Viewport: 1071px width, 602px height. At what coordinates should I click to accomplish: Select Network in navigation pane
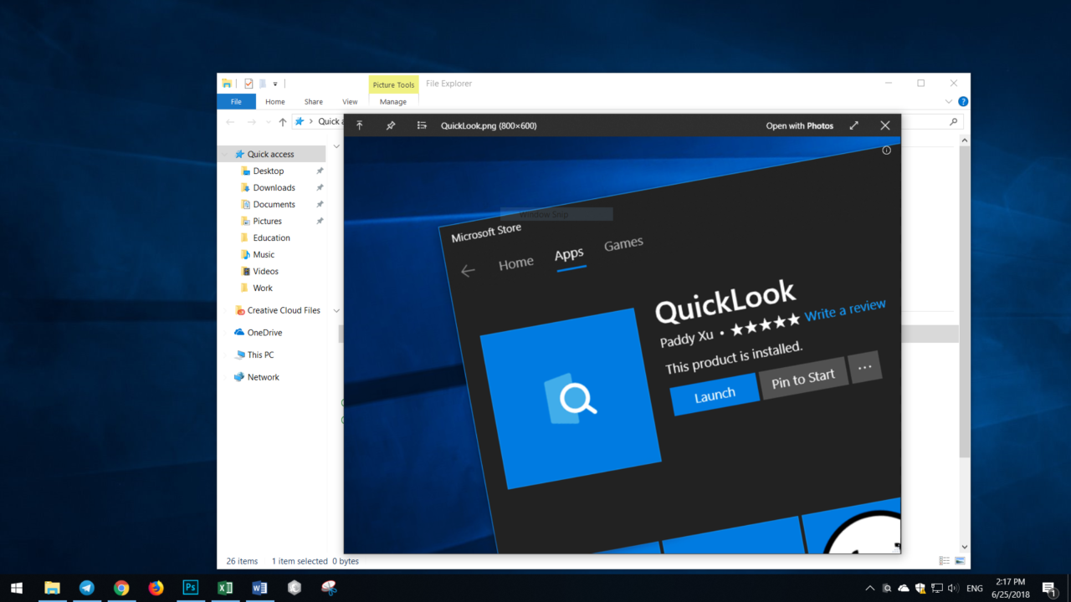coord(264,377)
